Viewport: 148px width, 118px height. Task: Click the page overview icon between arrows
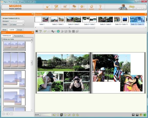point(61,115)
